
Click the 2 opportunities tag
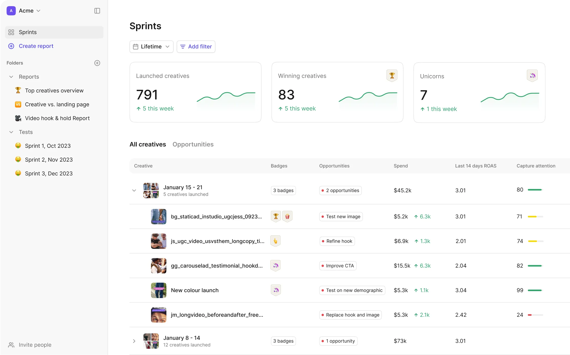(x=340, y=191)
